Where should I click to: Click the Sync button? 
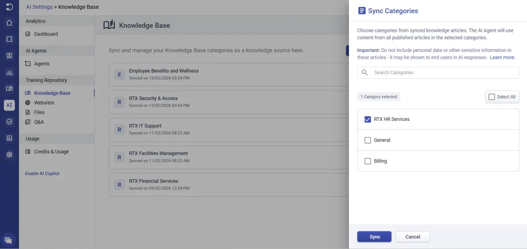click(375, 237)
